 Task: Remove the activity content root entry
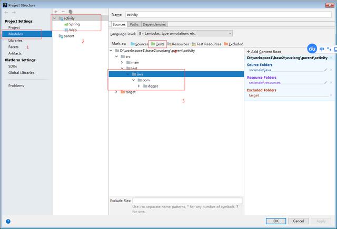point(331,58)
